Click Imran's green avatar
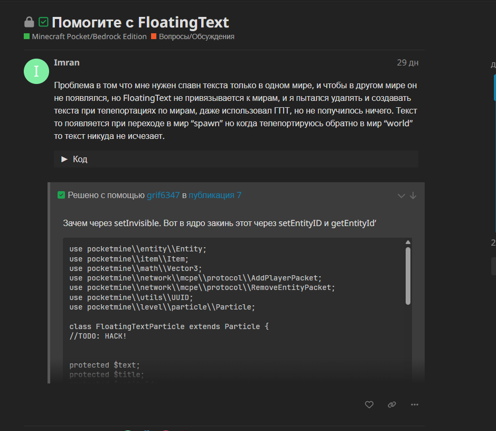Viewport: 496px width, 431px height. coord(36,71)
